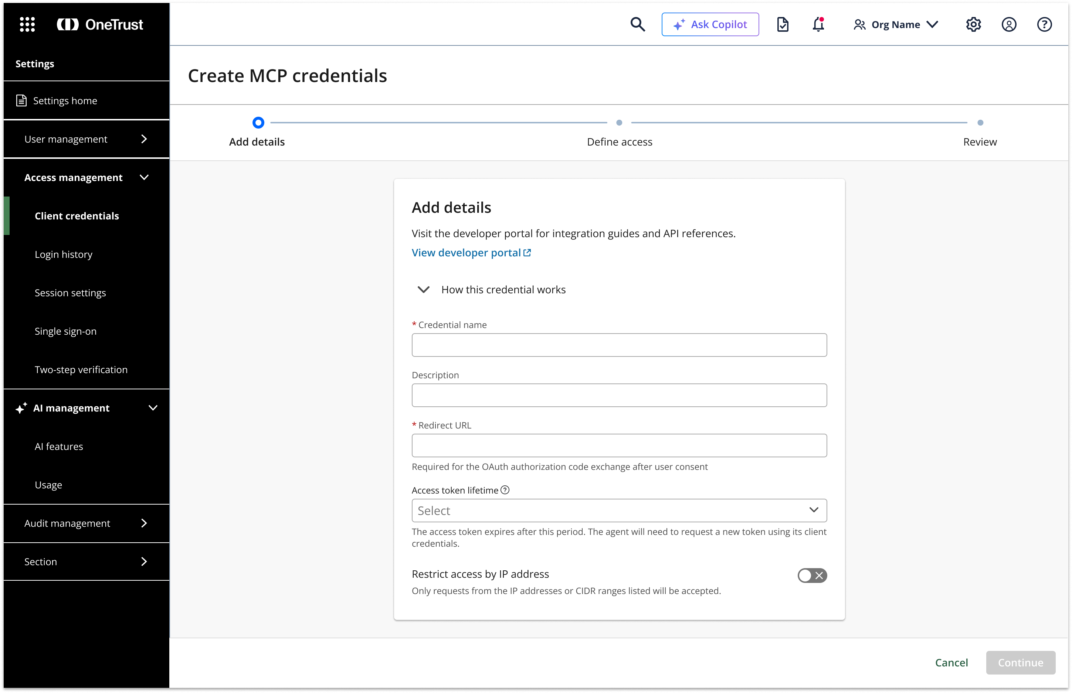Open notifications bell
This screenshot has width=1072, height=693.
coord(818,24)
